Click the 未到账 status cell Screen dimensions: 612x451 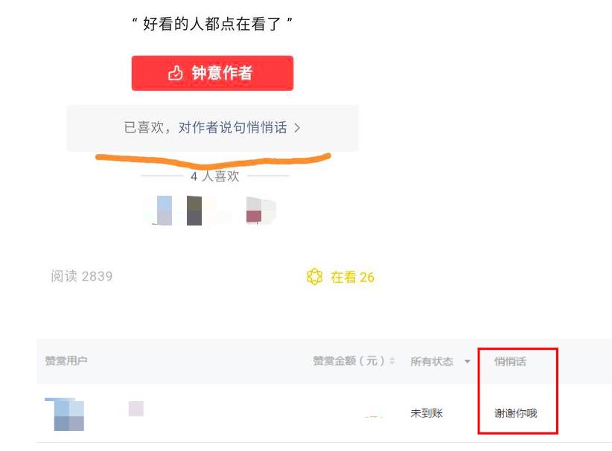click(427, 413)
